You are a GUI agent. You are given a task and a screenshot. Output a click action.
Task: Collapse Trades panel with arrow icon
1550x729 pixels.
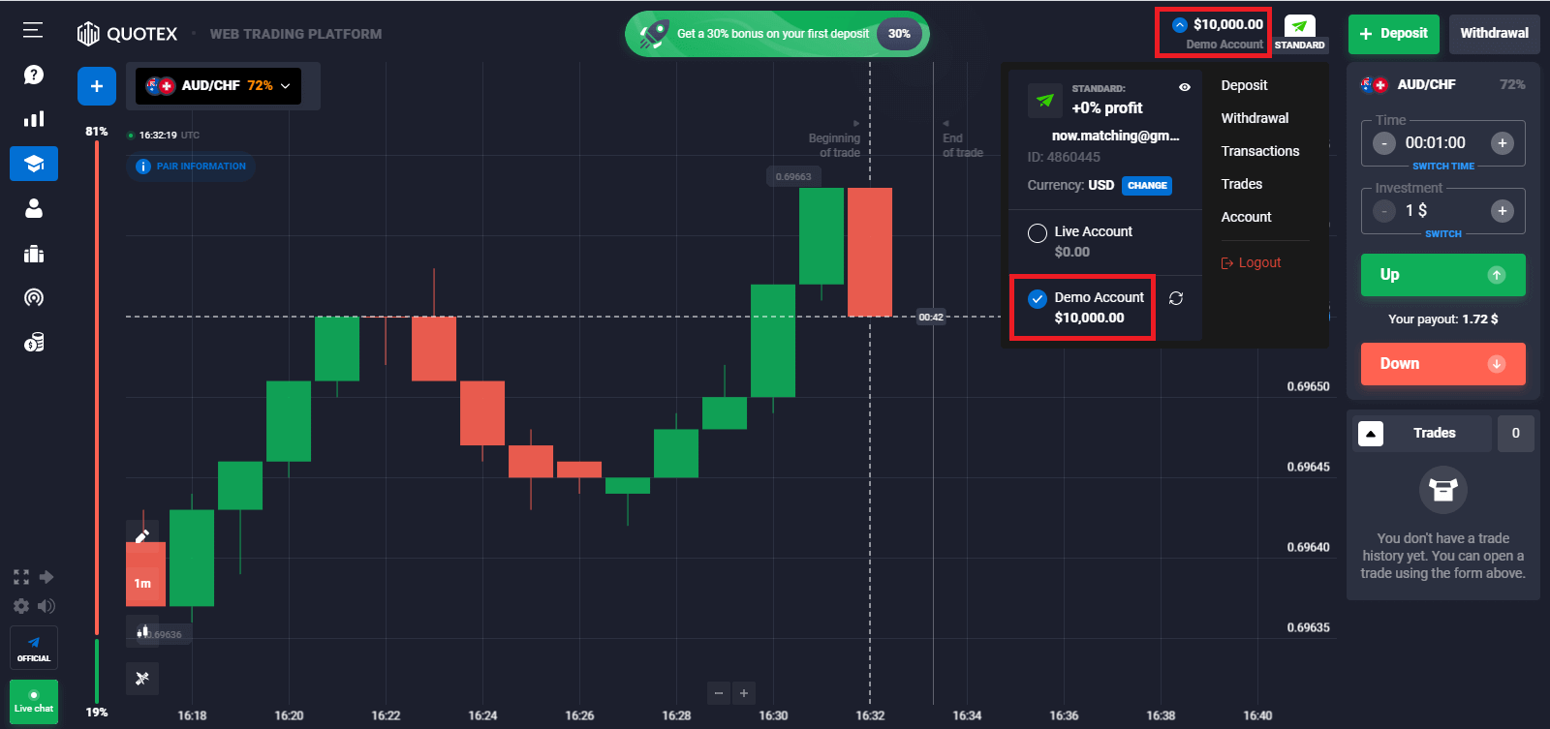point(1371,434)
